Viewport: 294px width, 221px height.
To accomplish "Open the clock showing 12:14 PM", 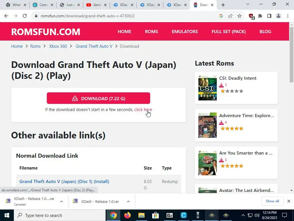I will pos(269,215).
